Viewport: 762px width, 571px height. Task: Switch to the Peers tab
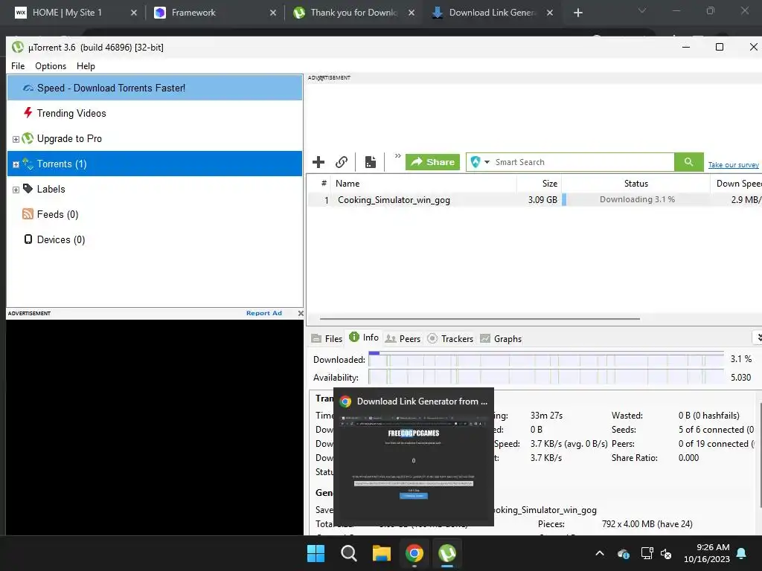point(403,339)
